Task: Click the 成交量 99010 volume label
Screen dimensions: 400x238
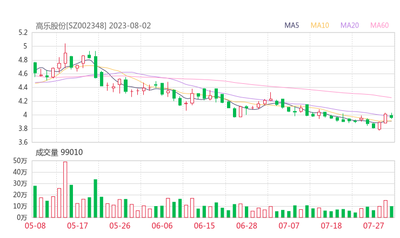Action: [59, 153]
